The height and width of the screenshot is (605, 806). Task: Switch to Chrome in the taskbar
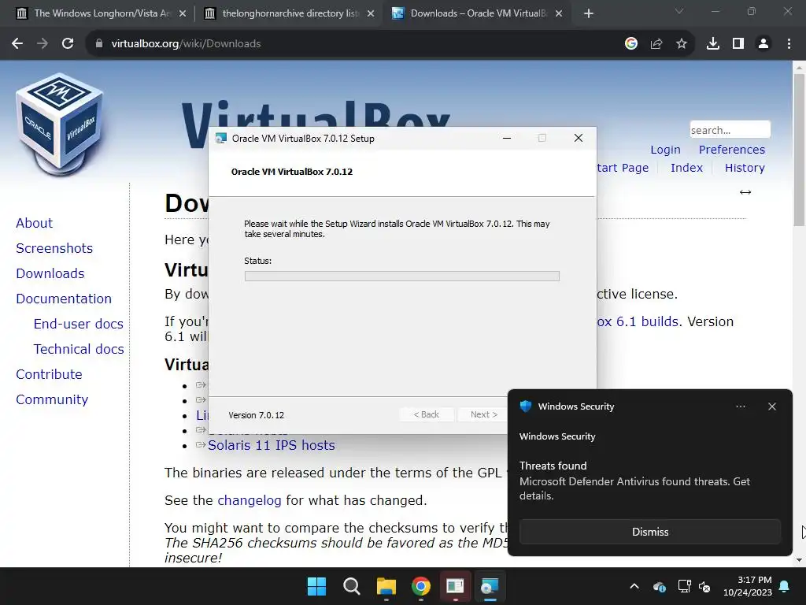pyautogui.click(x=421, y=586)
